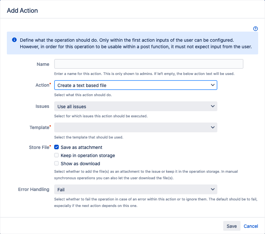Click the Cancel link
Screen dimensions: 265x234
click(251, 226)
